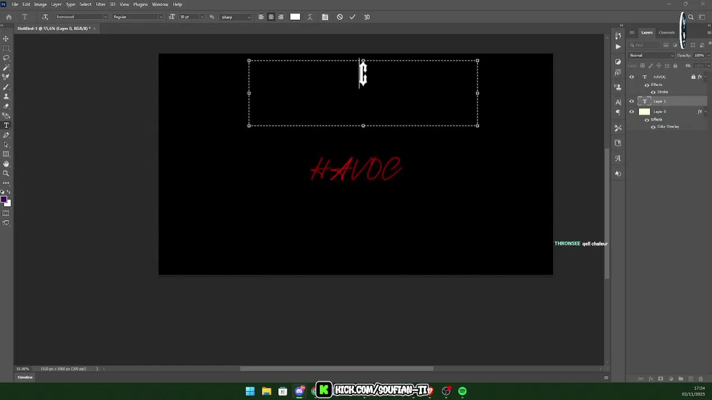Select the Eraser tool
The width and height of the screenshot is (712, 400).
point(6,106)
